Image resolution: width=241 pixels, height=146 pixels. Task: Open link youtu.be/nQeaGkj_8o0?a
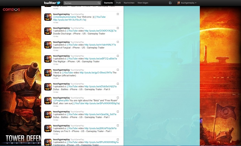point(100,114)
